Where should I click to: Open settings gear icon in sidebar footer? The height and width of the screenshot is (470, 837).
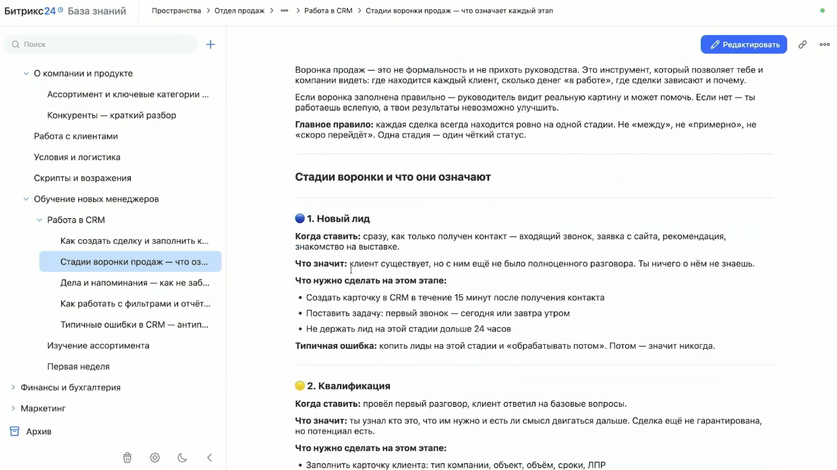click(x=155, y=458)
